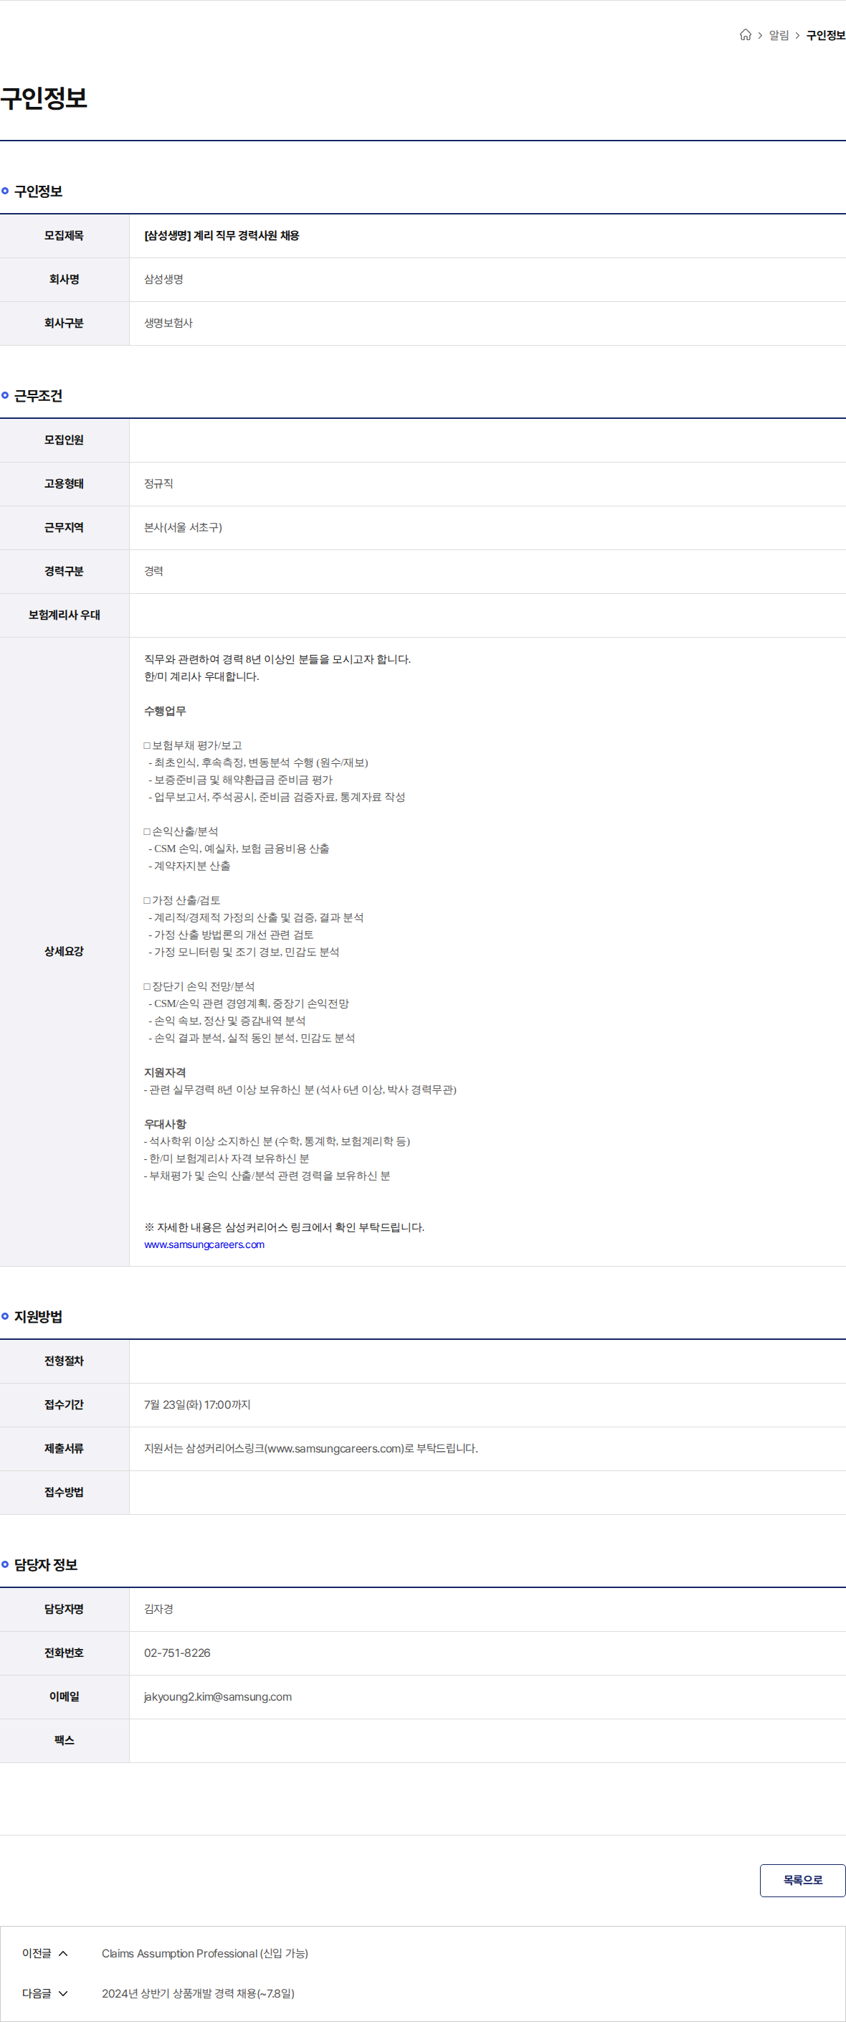
Task: Click the 구인정보 breadcrumb item
Action: (826, 35)
